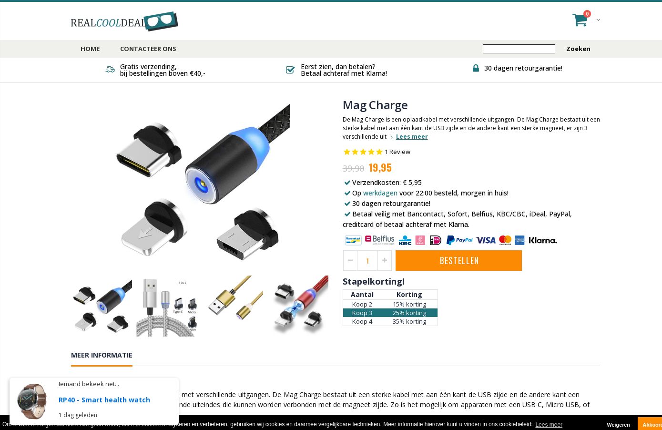Increase quantity with the plus button
Viewport: 662px width, 430px height.
click(385, 260)
